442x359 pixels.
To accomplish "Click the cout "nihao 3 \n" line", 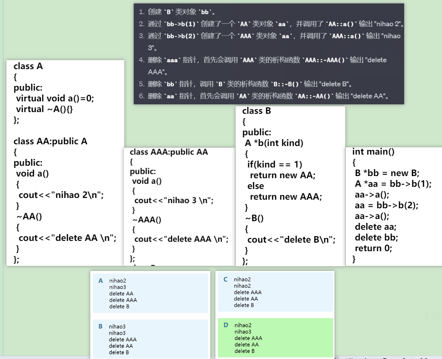I will point(174,201).
